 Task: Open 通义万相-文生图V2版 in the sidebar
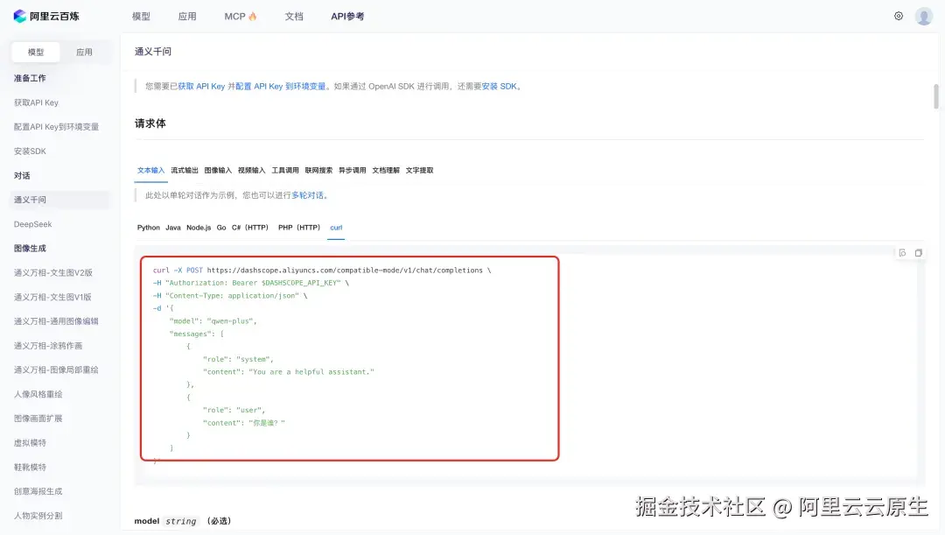click(52, 272)
